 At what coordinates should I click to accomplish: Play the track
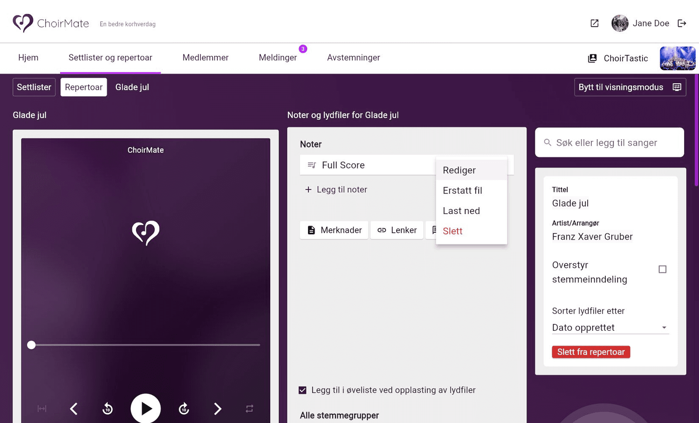(146, 409)
